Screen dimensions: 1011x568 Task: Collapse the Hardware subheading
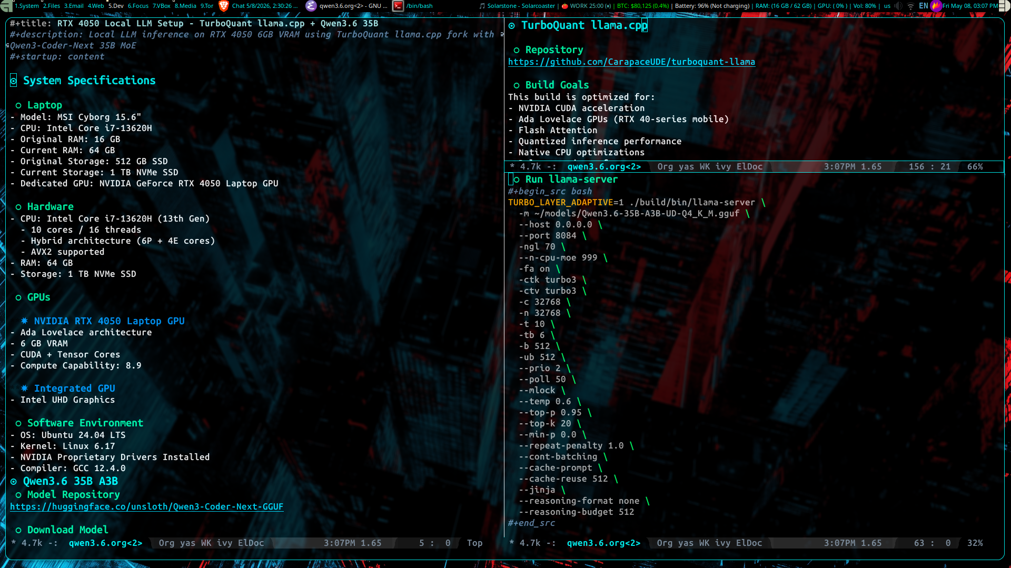50,207
